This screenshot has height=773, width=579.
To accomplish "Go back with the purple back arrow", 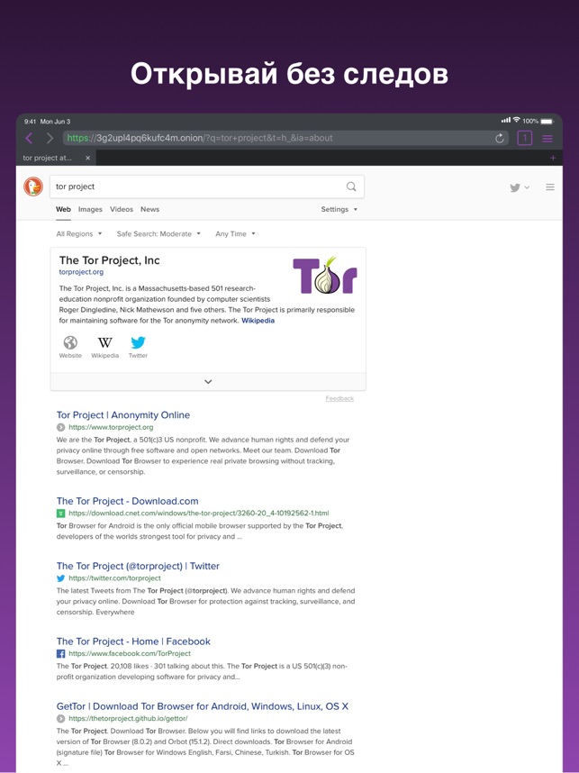I will point(29,138).
